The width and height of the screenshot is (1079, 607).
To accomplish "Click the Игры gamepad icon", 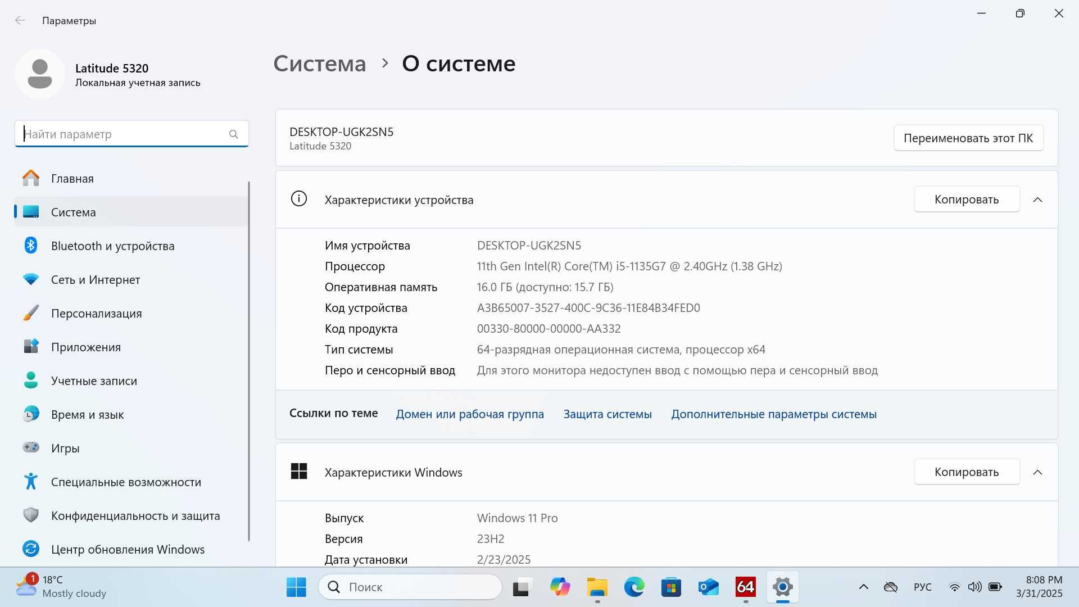I will (31, 447).
